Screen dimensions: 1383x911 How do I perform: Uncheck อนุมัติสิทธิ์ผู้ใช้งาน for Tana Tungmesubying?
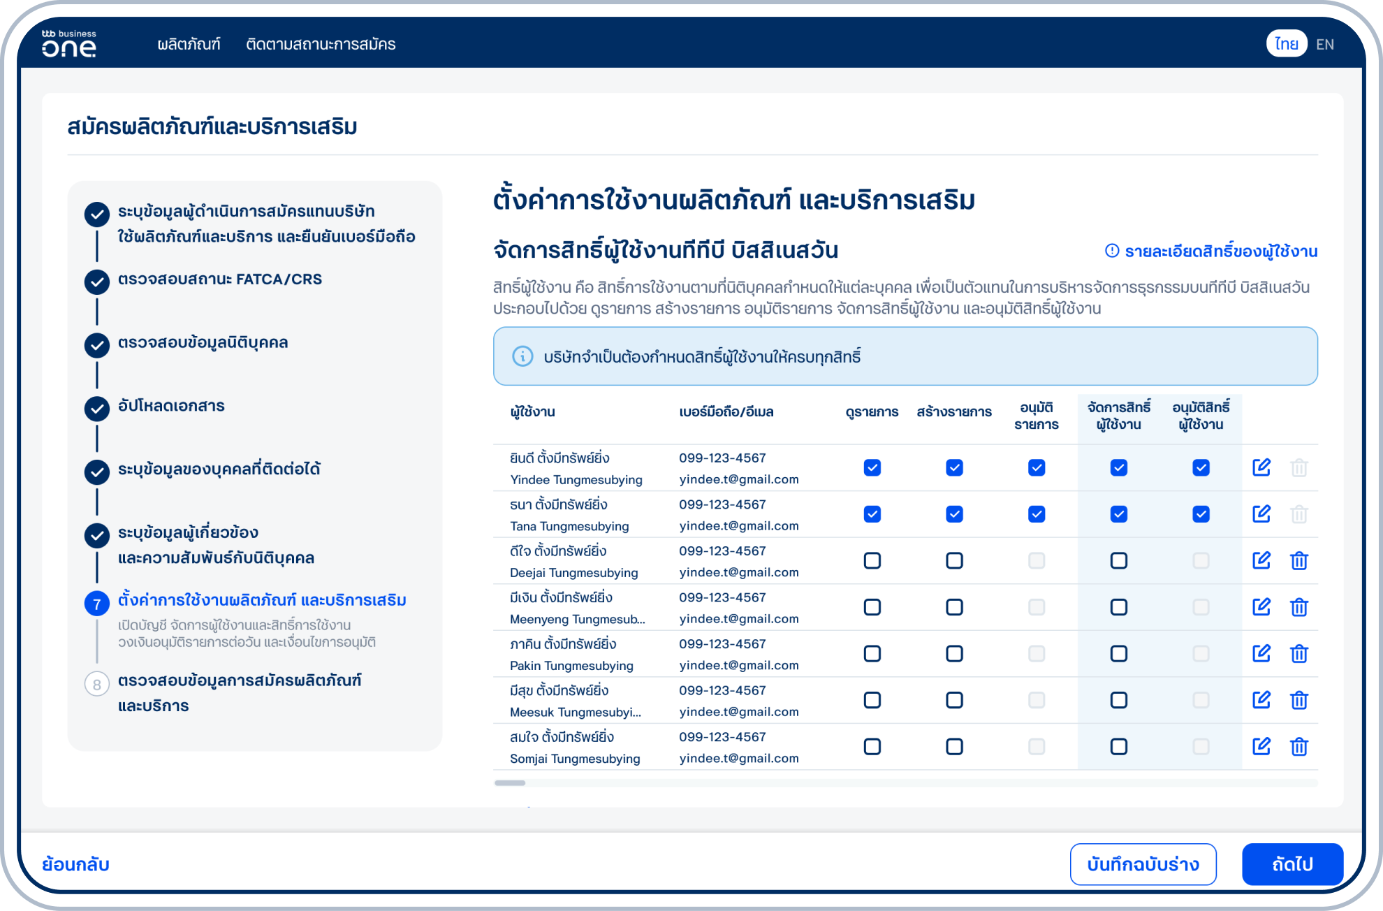(1201, 514)
